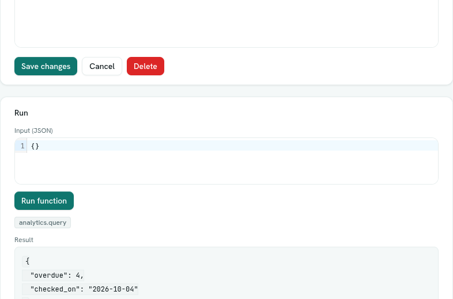This screenshot has width=453, height=299.
Task: Focus the Input (JSON) editor
Action: pos(226,161)
